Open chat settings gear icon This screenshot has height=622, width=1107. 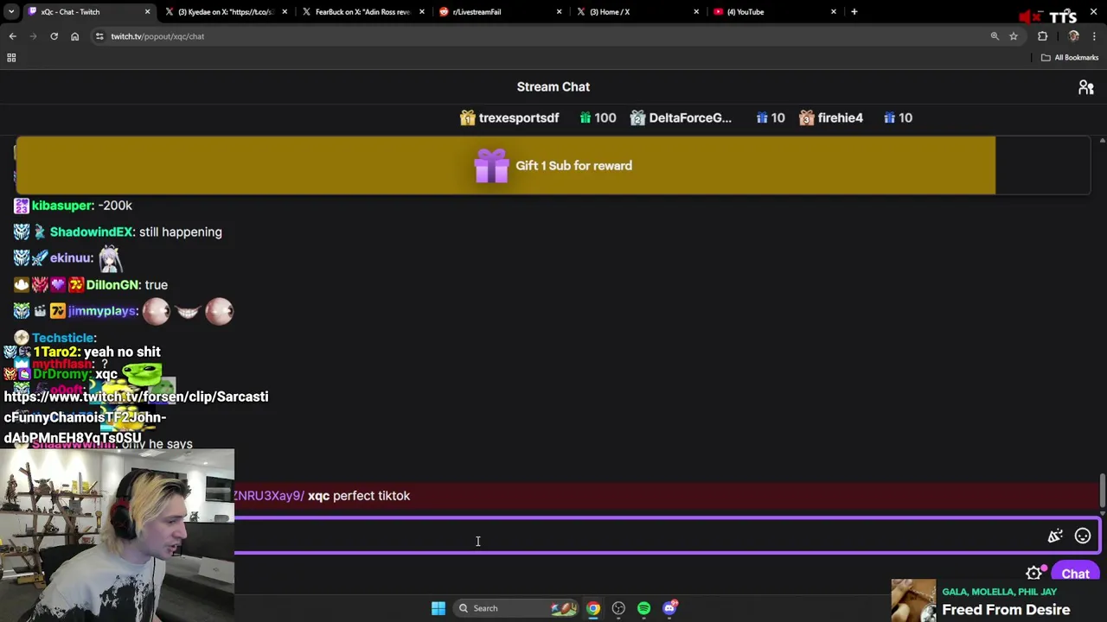point(1034,574)
